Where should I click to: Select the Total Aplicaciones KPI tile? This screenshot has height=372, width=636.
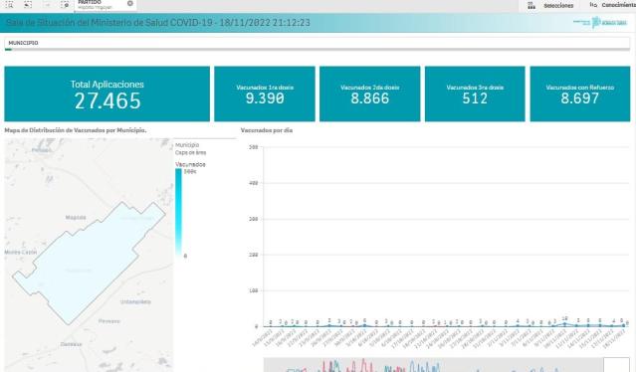[107, 93]
